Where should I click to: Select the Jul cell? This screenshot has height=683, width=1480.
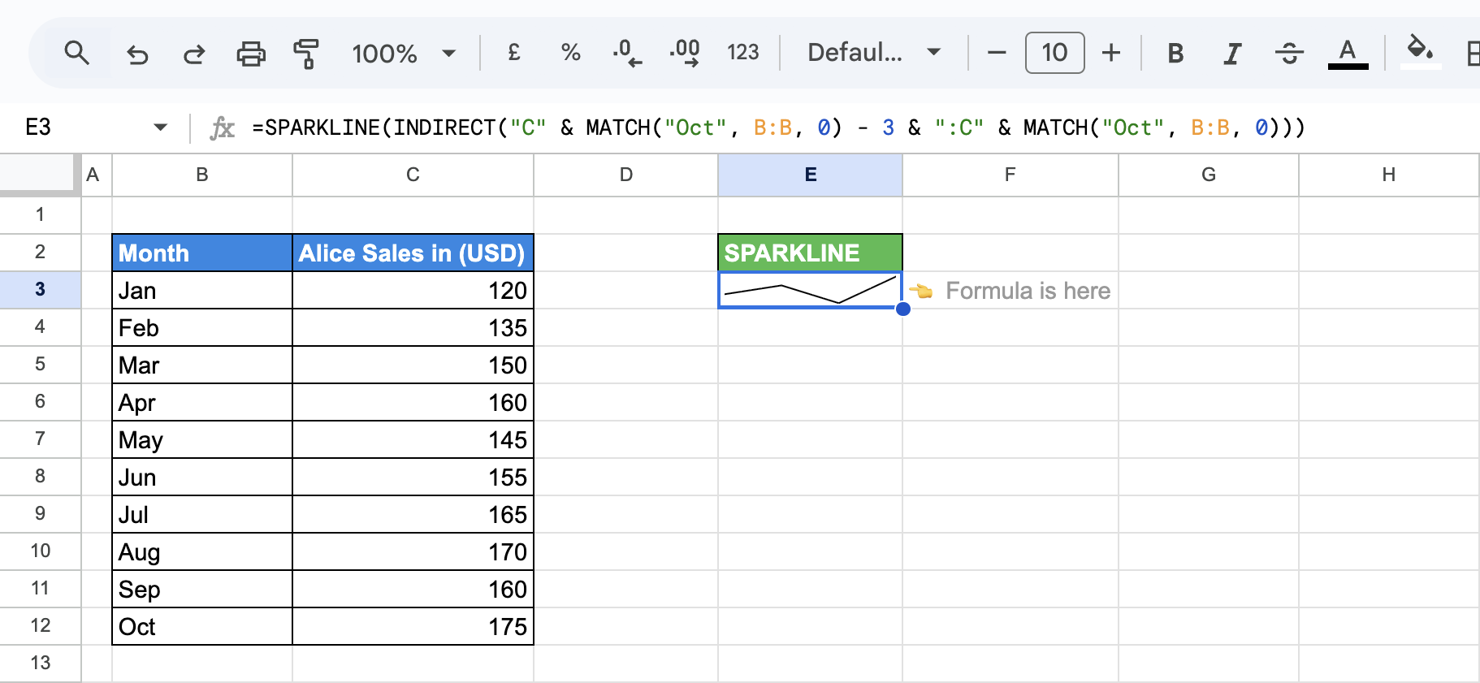202,514
